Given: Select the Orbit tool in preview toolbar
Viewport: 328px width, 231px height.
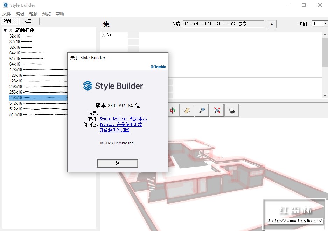Looking at the screenshot, I should [174, 110].
